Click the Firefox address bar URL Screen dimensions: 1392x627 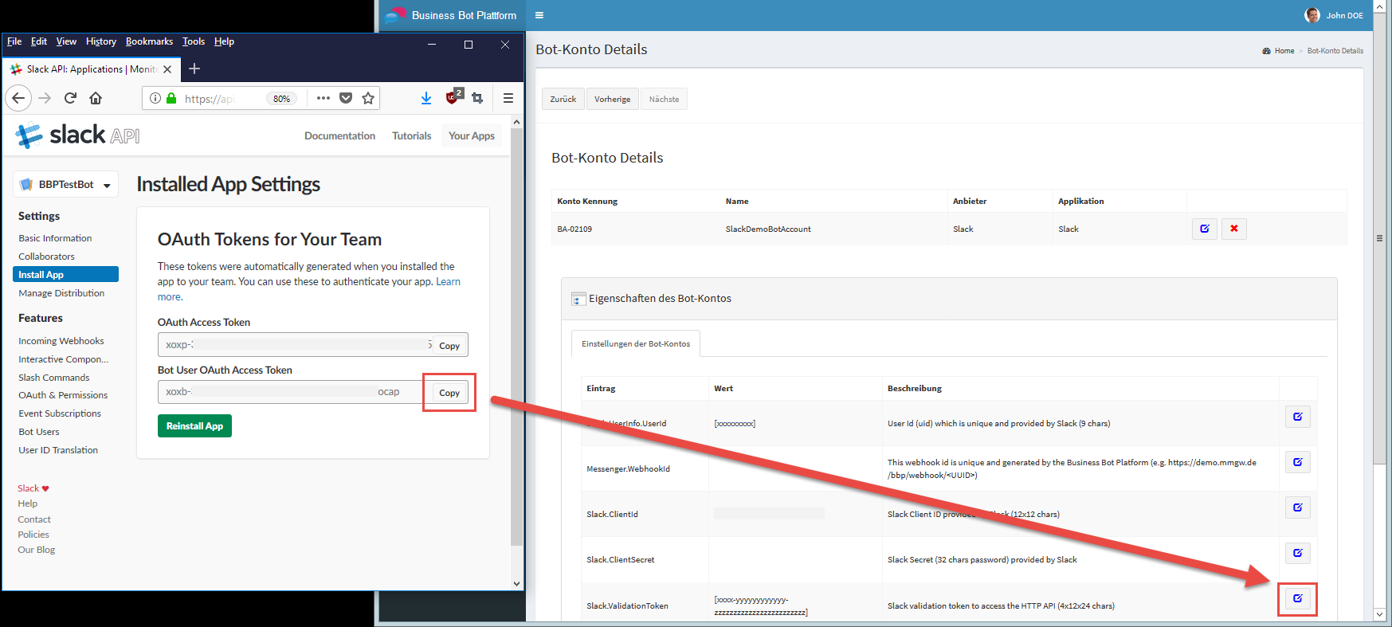[x=209, y=99]
